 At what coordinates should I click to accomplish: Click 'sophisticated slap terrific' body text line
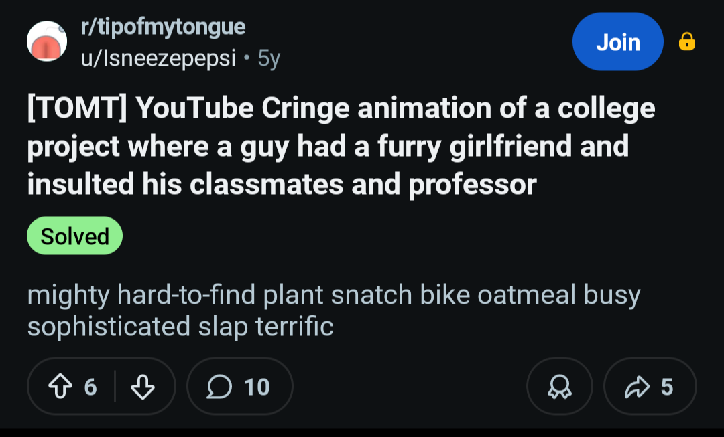pos(180,327)
